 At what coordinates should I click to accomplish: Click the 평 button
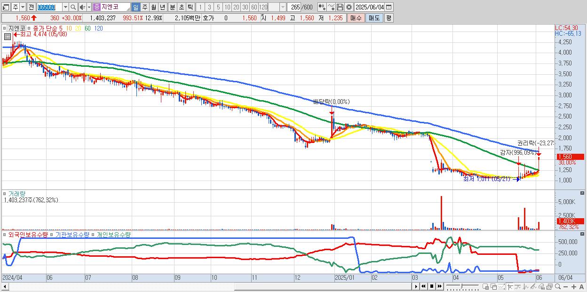(389, 18)
